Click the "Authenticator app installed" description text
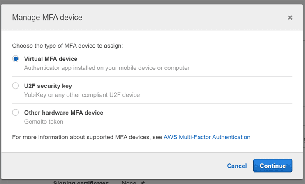This screenshot has height=184, width=305. (x=107, y=68)
